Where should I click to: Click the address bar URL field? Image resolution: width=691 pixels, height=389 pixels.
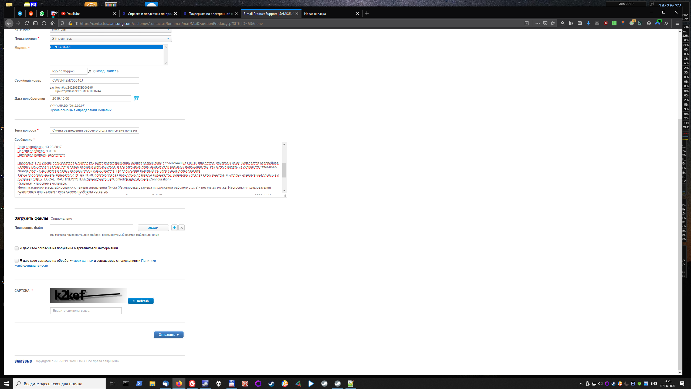coord(297,24)
